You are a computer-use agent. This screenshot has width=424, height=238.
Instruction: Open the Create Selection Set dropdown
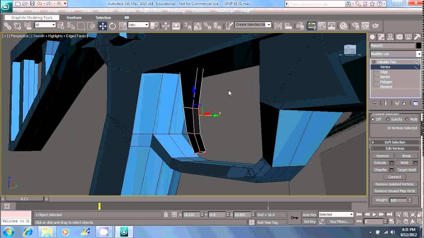[x=253, y=24]
